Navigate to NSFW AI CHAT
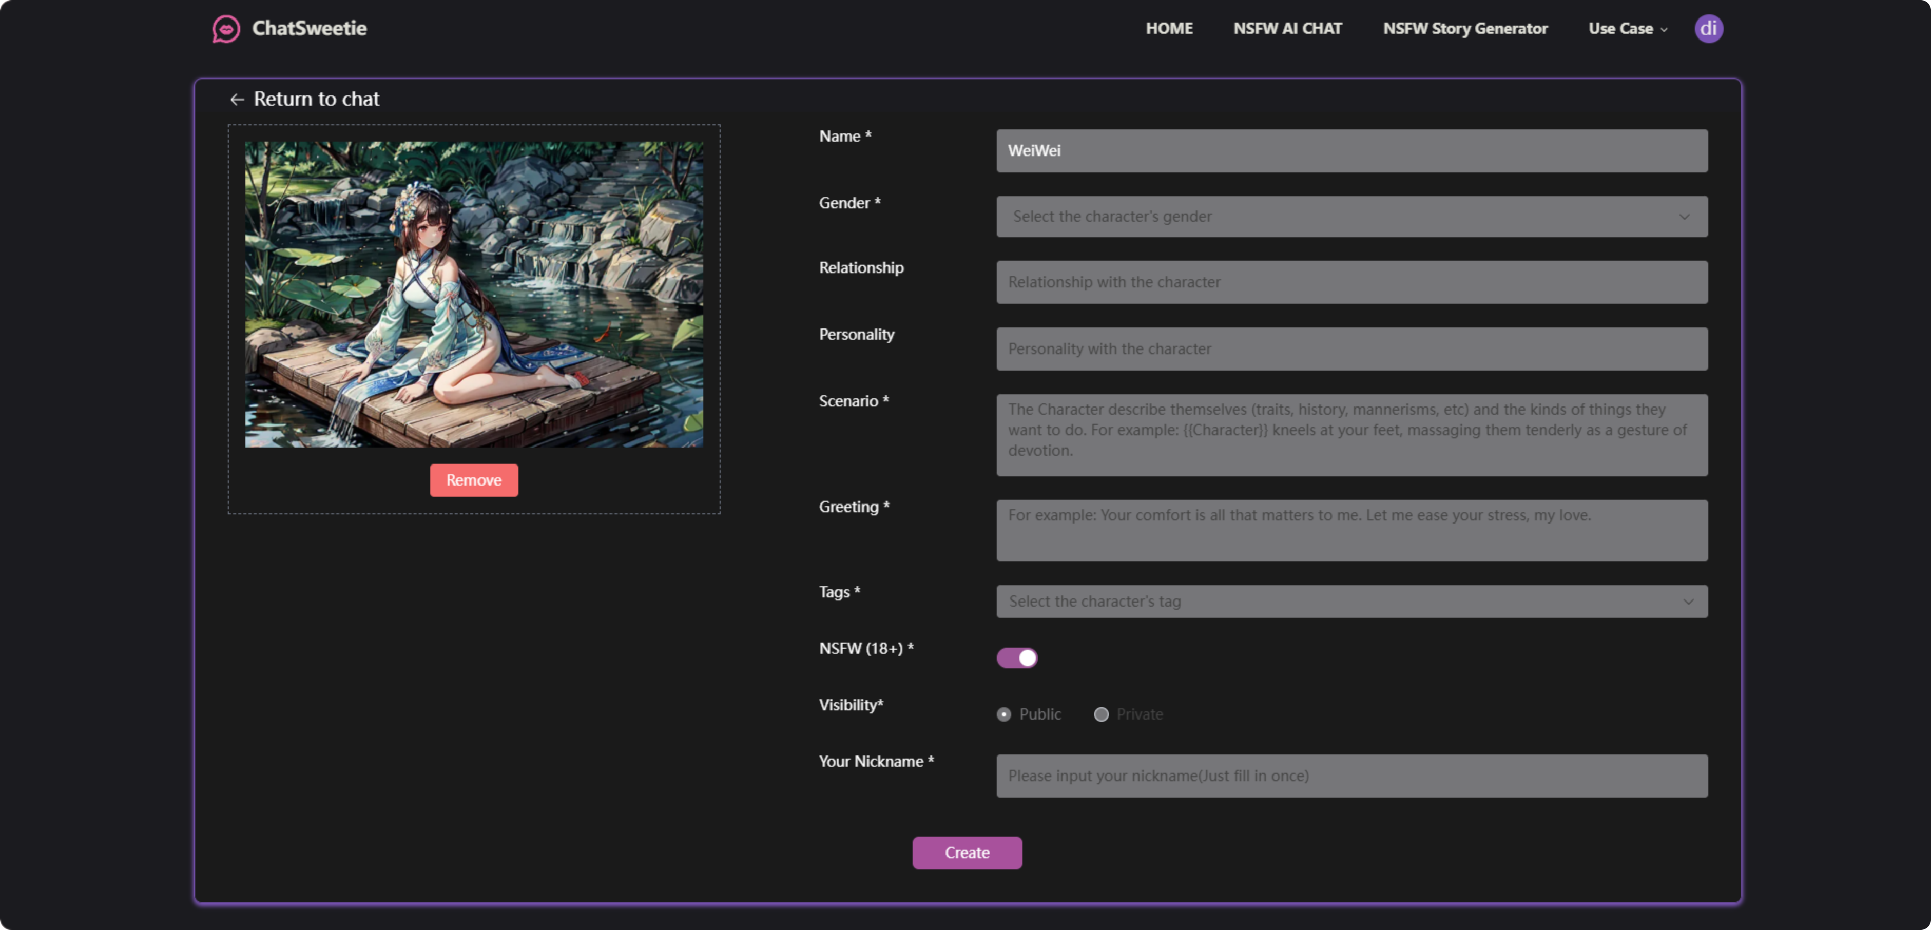1931x930 pixels. 1287,28
